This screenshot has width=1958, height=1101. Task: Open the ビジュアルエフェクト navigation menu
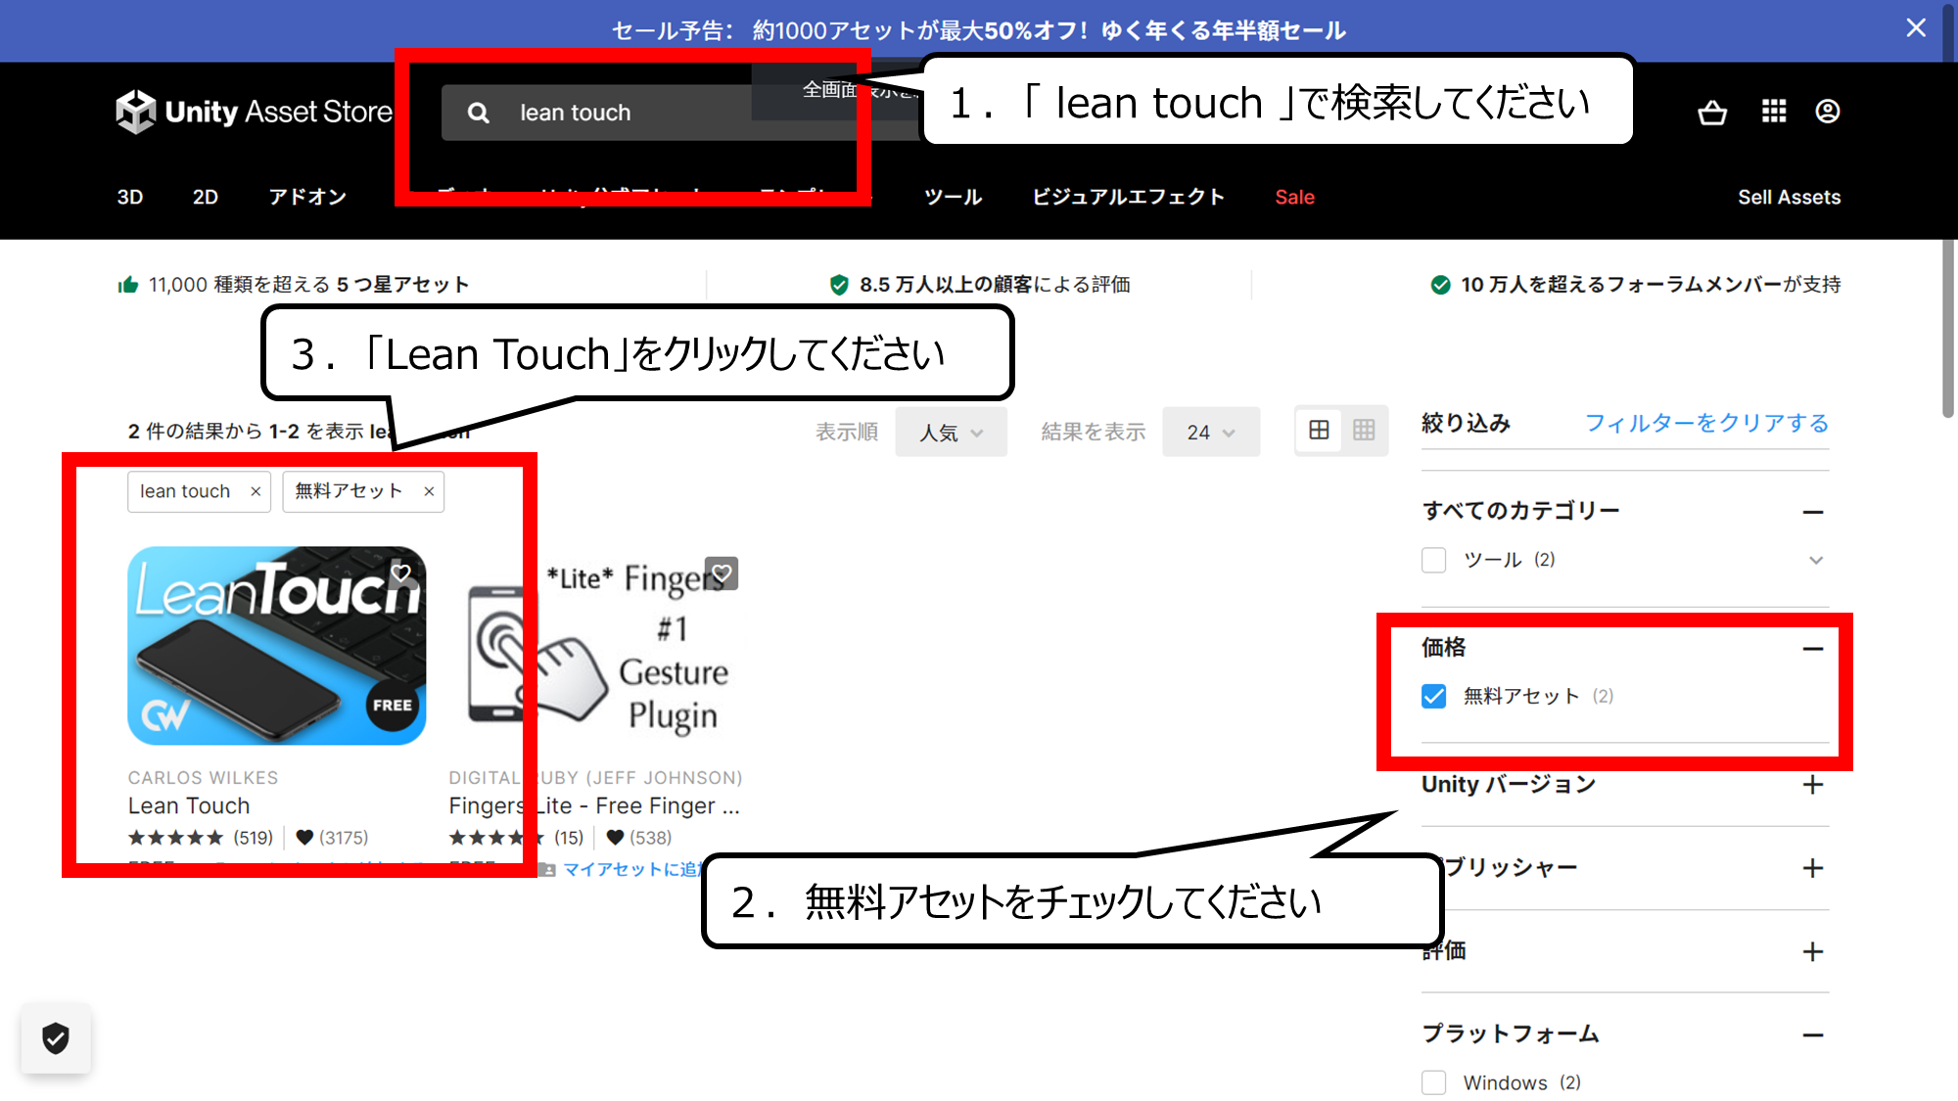click(x=1129, y=197)
